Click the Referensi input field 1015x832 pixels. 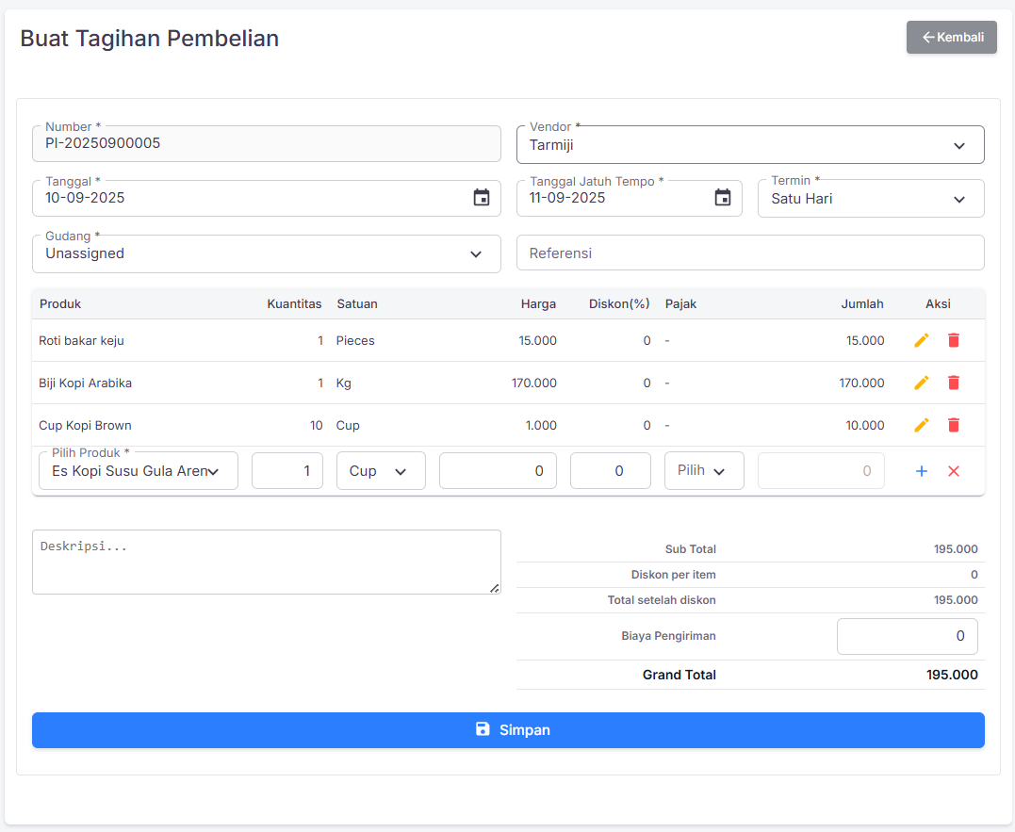click(750, 253)
